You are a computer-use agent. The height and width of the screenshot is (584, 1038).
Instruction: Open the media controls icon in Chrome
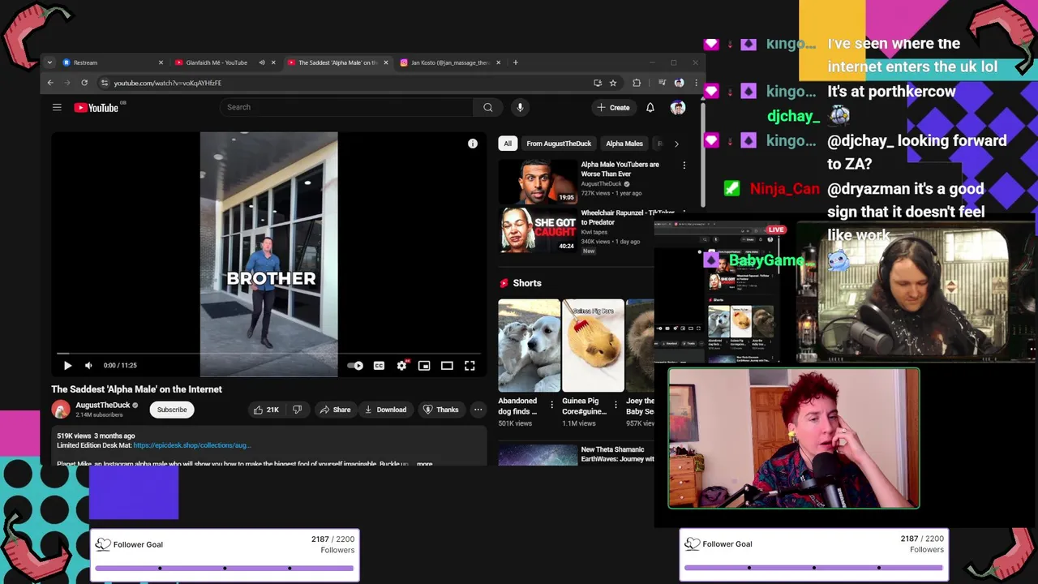662,83
